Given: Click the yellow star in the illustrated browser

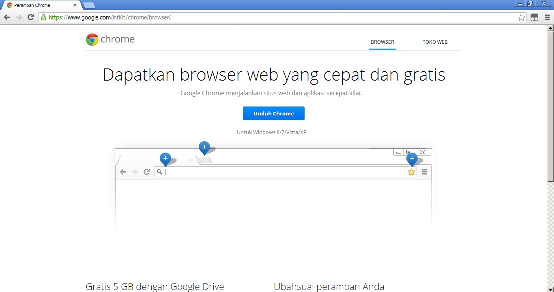Looking at the screenshot, I should point(412,172).
